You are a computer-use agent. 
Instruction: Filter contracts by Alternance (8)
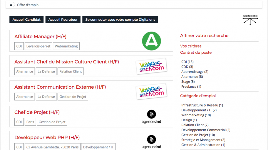pos(192,76)
